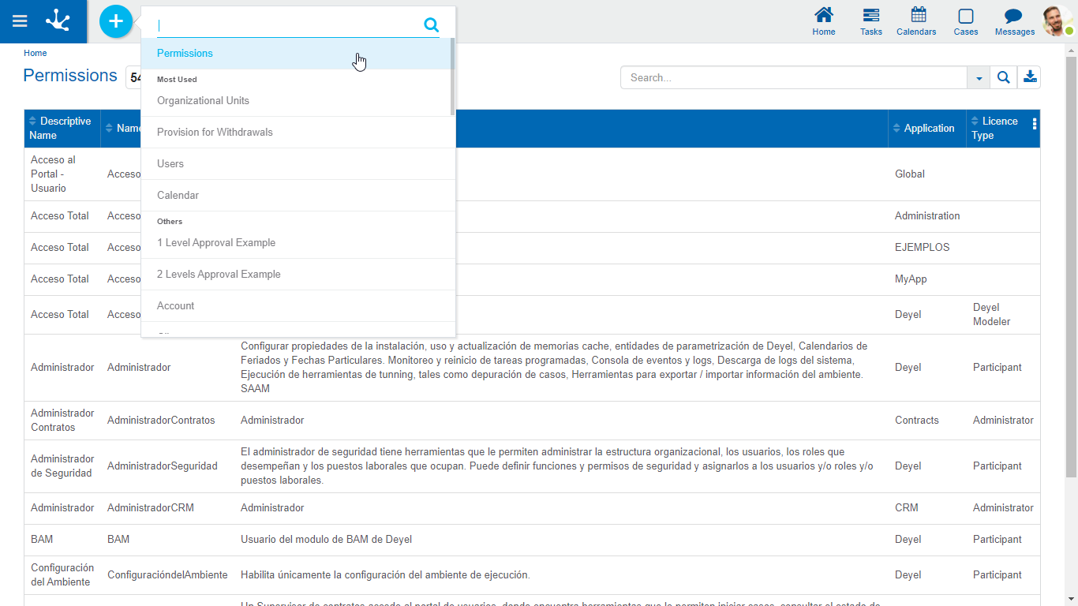Click the CRM application cell
Screen dimensions: 1078x606
(x=907, y=508)
